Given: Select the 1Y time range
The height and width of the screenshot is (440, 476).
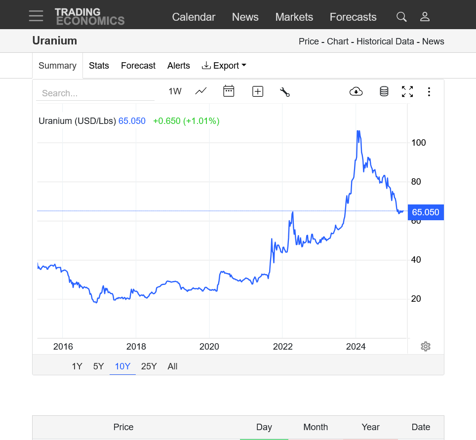Looking at the screenshot, I should coord(77,366).
